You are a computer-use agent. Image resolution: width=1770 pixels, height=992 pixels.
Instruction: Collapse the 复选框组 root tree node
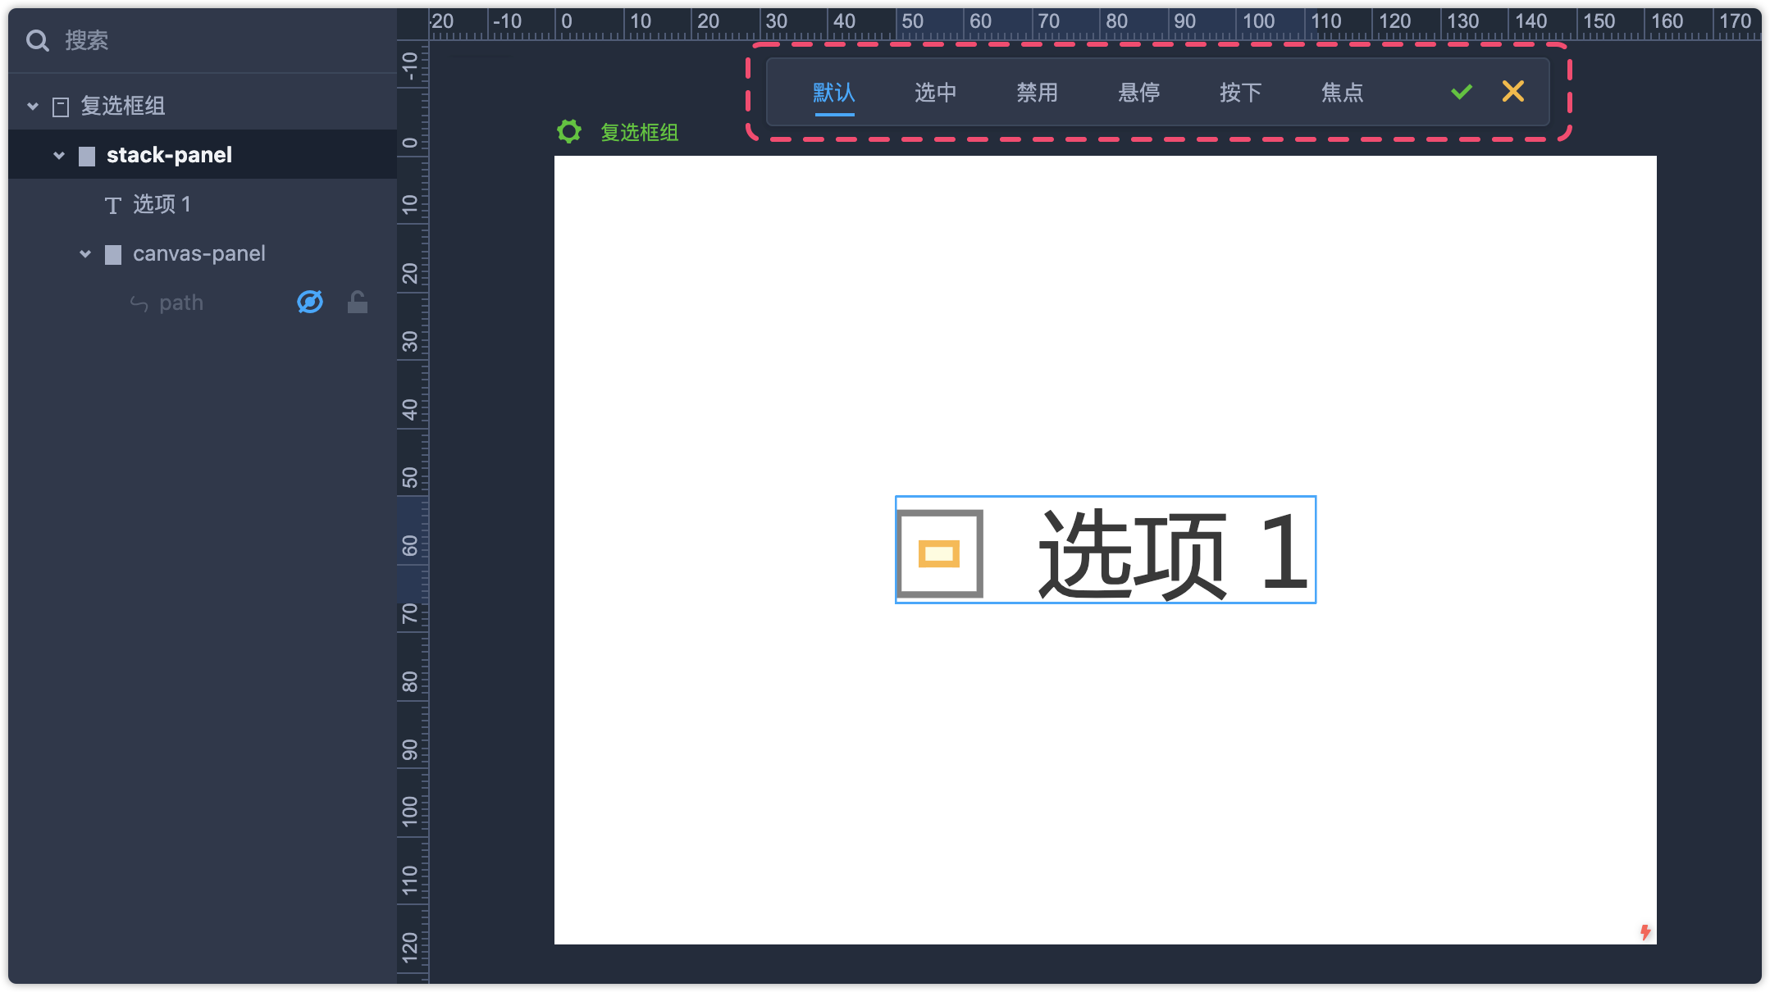33,106
